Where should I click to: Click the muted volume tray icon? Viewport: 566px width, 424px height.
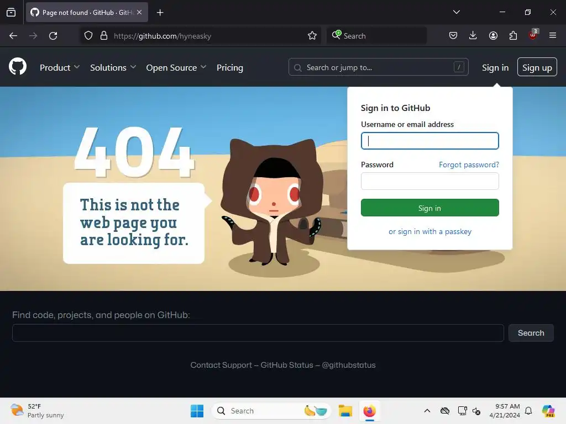click(x=476, y=411)
